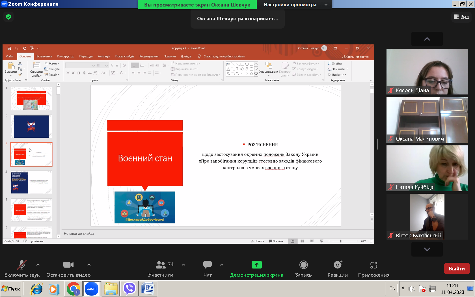This screenshot has width=475, height=297.
Task: Open the Участники participants panel
Action: click(x=161, y=269)
